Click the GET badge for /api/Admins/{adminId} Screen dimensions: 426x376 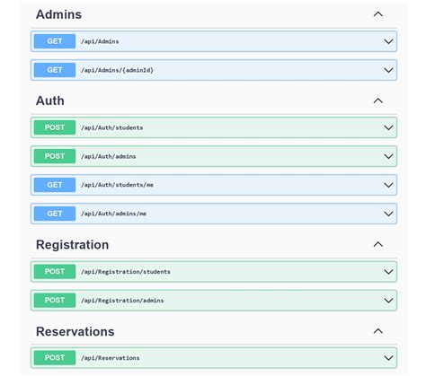tap(55, 70)
